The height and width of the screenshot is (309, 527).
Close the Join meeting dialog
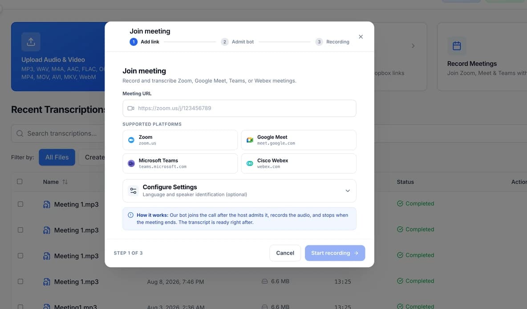point(361,37)
